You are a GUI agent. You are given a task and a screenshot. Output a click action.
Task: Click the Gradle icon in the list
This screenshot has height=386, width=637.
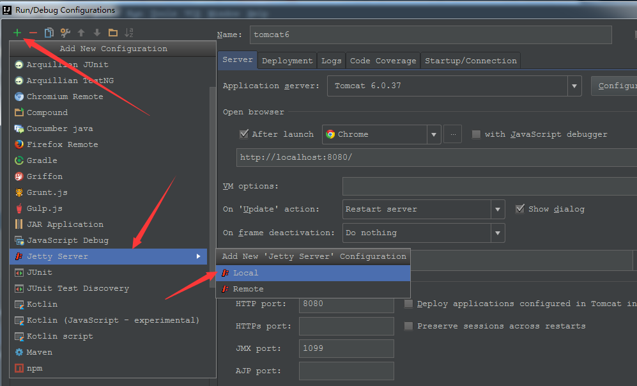point(19,160)
